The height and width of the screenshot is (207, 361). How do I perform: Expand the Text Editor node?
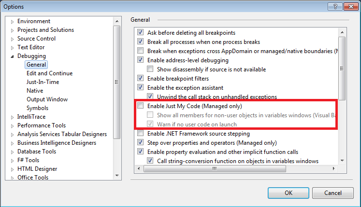point(13,47)
